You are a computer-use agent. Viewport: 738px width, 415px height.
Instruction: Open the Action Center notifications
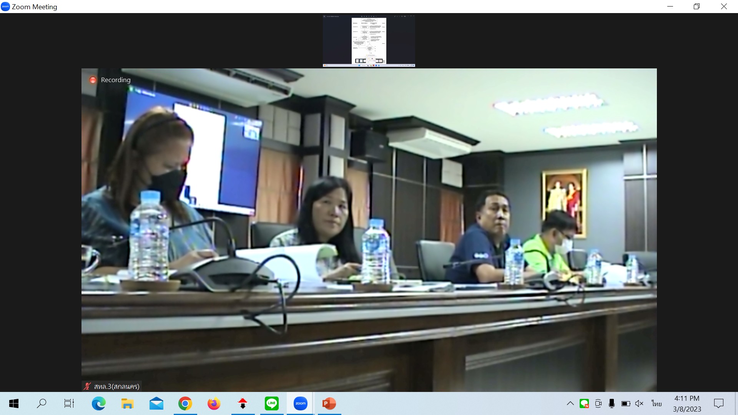718,403
